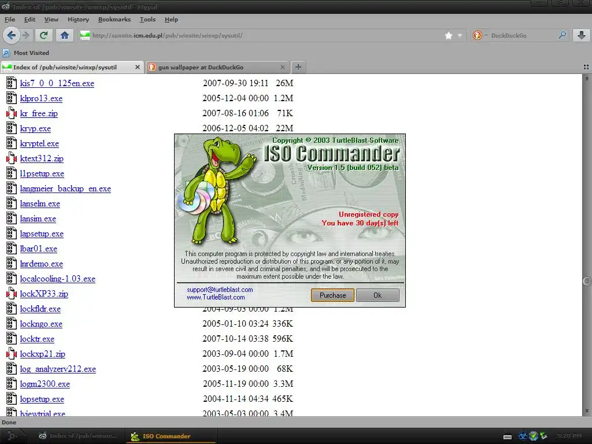This screenshot has width=592, height=444.
Task: Open the Tools menu
Action: pyautogui.click(x=147, y=19)
